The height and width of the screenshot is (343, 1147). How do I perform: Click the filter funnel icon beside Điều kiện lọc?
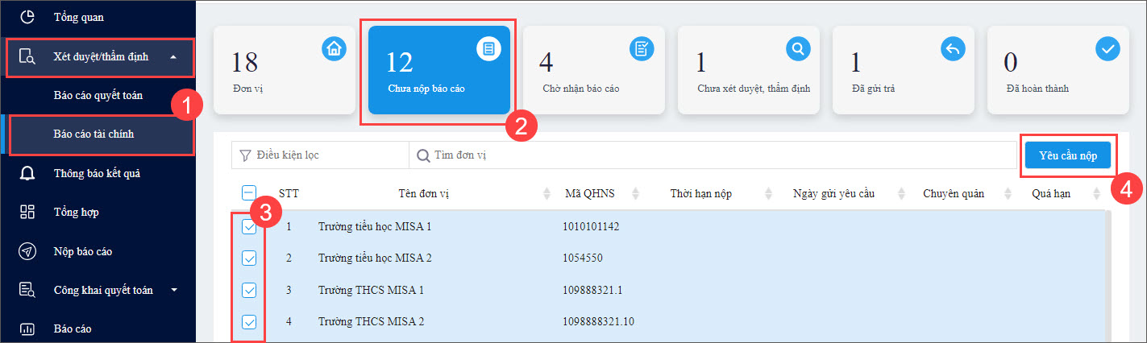[245, 155]
